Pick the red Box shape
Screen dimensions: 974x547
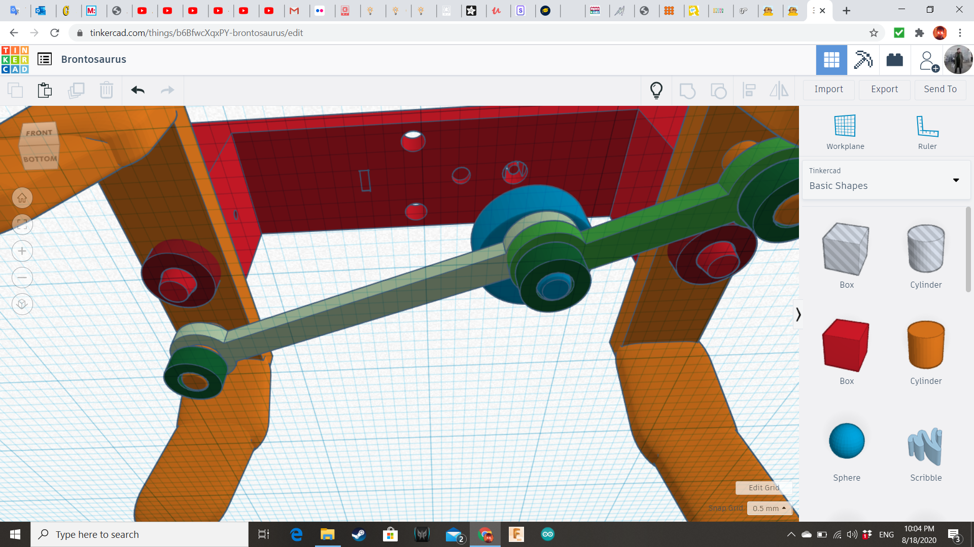(846, 345)
